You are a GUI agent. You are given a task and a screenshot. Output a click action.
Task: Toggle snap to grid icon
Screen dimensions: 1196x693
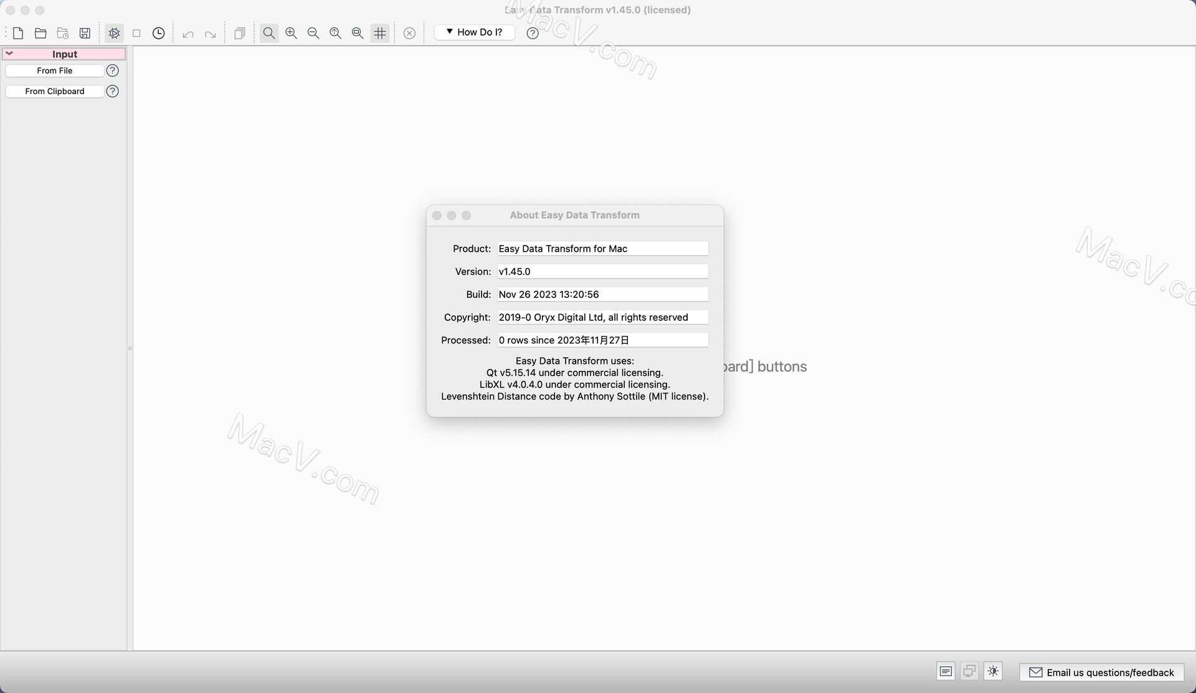pyautogui.click(x=380, y=33)
